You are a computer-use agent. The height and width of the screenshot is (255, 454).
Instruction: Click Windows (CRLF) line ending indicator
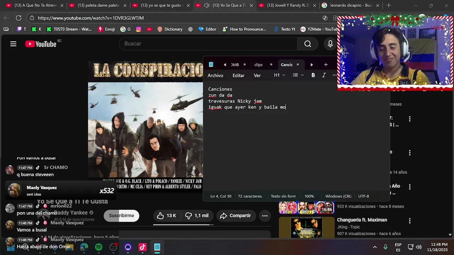pyautogui.click(x=338, y=196)
